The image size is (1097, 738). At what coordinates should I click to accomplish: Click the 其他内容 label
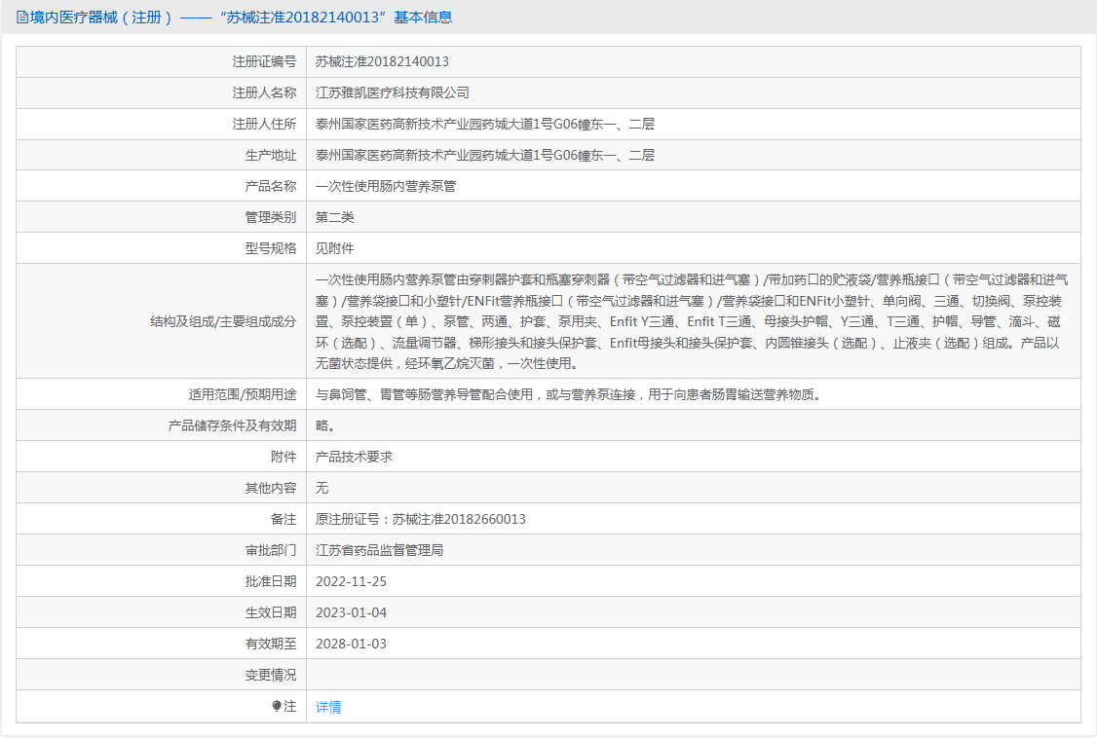[271, 488]
